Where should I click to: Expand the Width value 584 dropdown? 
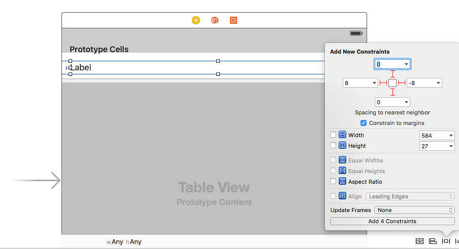pyautogui.click(x=451, y=136)
